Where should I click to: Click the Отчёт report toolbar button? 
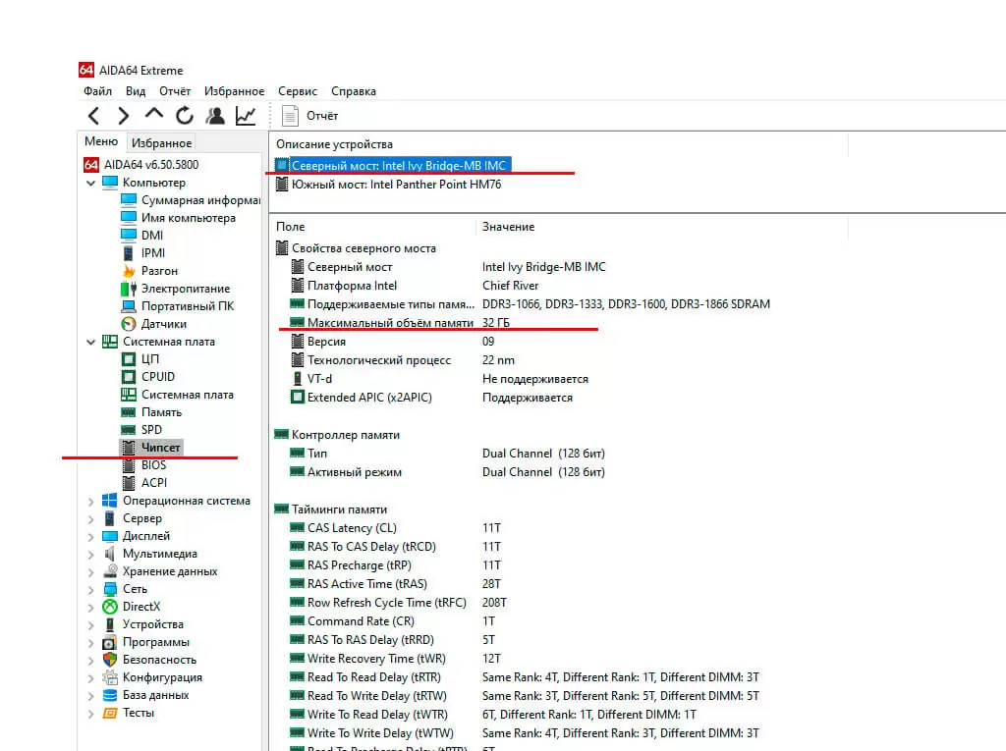pyautogui.click(x=311, y=116)
